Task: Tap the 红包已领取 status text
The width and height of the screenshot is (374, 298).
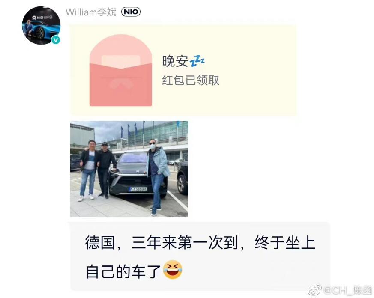Action: tap(191, 80)
